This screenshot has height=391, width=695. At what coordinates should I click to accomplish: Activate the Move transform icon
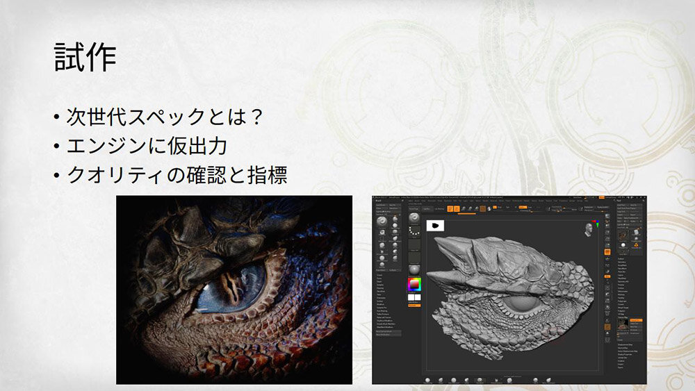[463, 208]
